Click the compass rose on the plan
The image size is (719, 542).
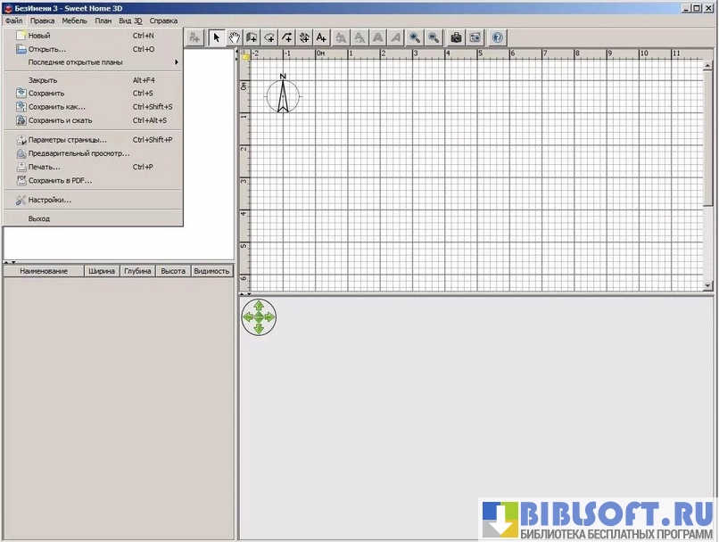click(x=283, y=94)
